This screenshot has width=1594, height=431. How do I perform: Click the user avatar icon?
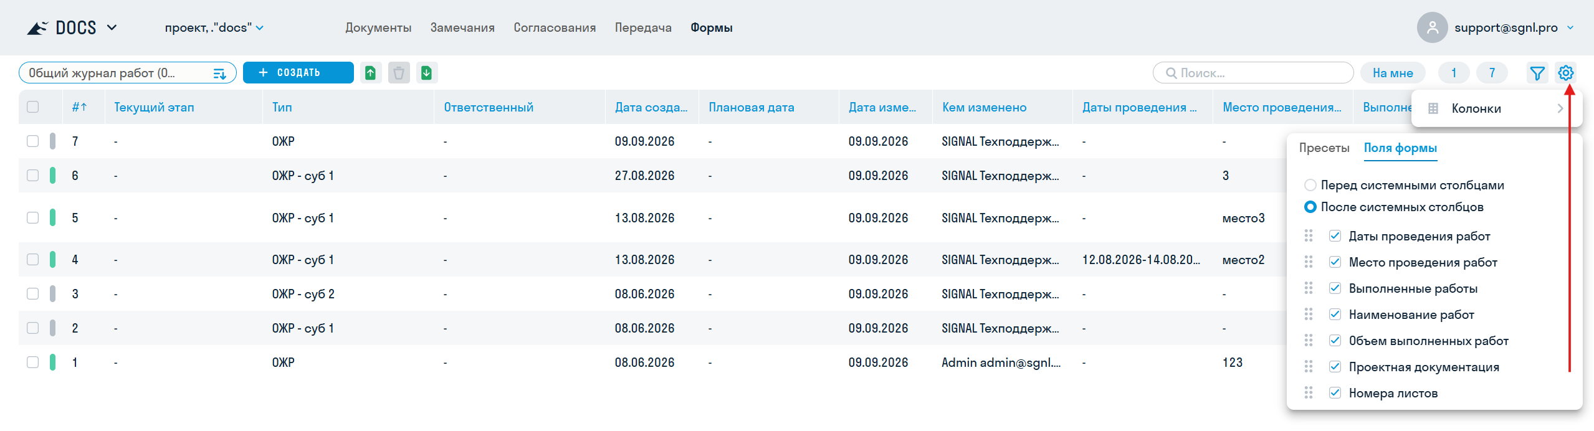pos(1432,27)
